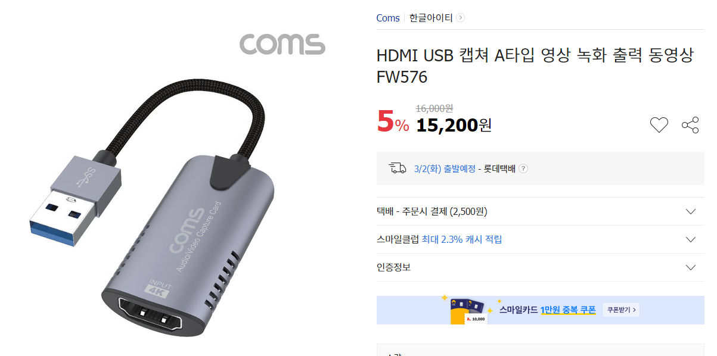
Task: Click the 쿠폰받기 coupon button
Action: pos(621,310)
